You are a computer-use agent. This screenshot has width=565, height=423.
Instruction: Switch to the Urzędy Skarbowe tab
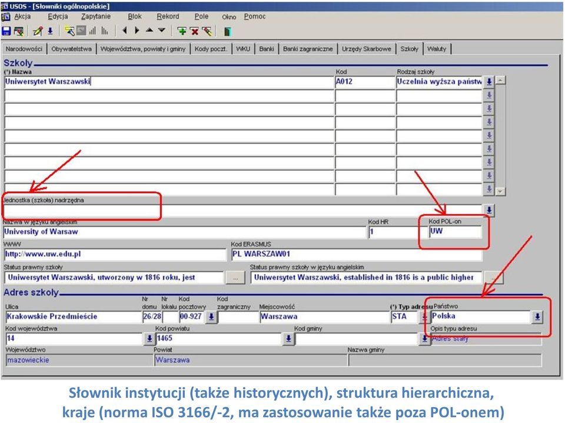pyautogui.click(x=367, y=49)
